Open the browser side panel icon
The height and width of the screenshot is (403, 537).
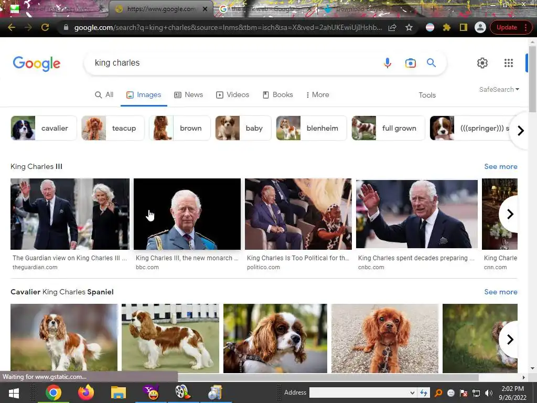(464, 27)
